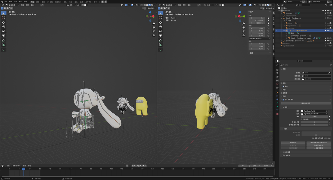Image resolution: width=333 pixels, height=180 pixels.
Task: Select the move tool in left viewport
Action: click(4, 22)
